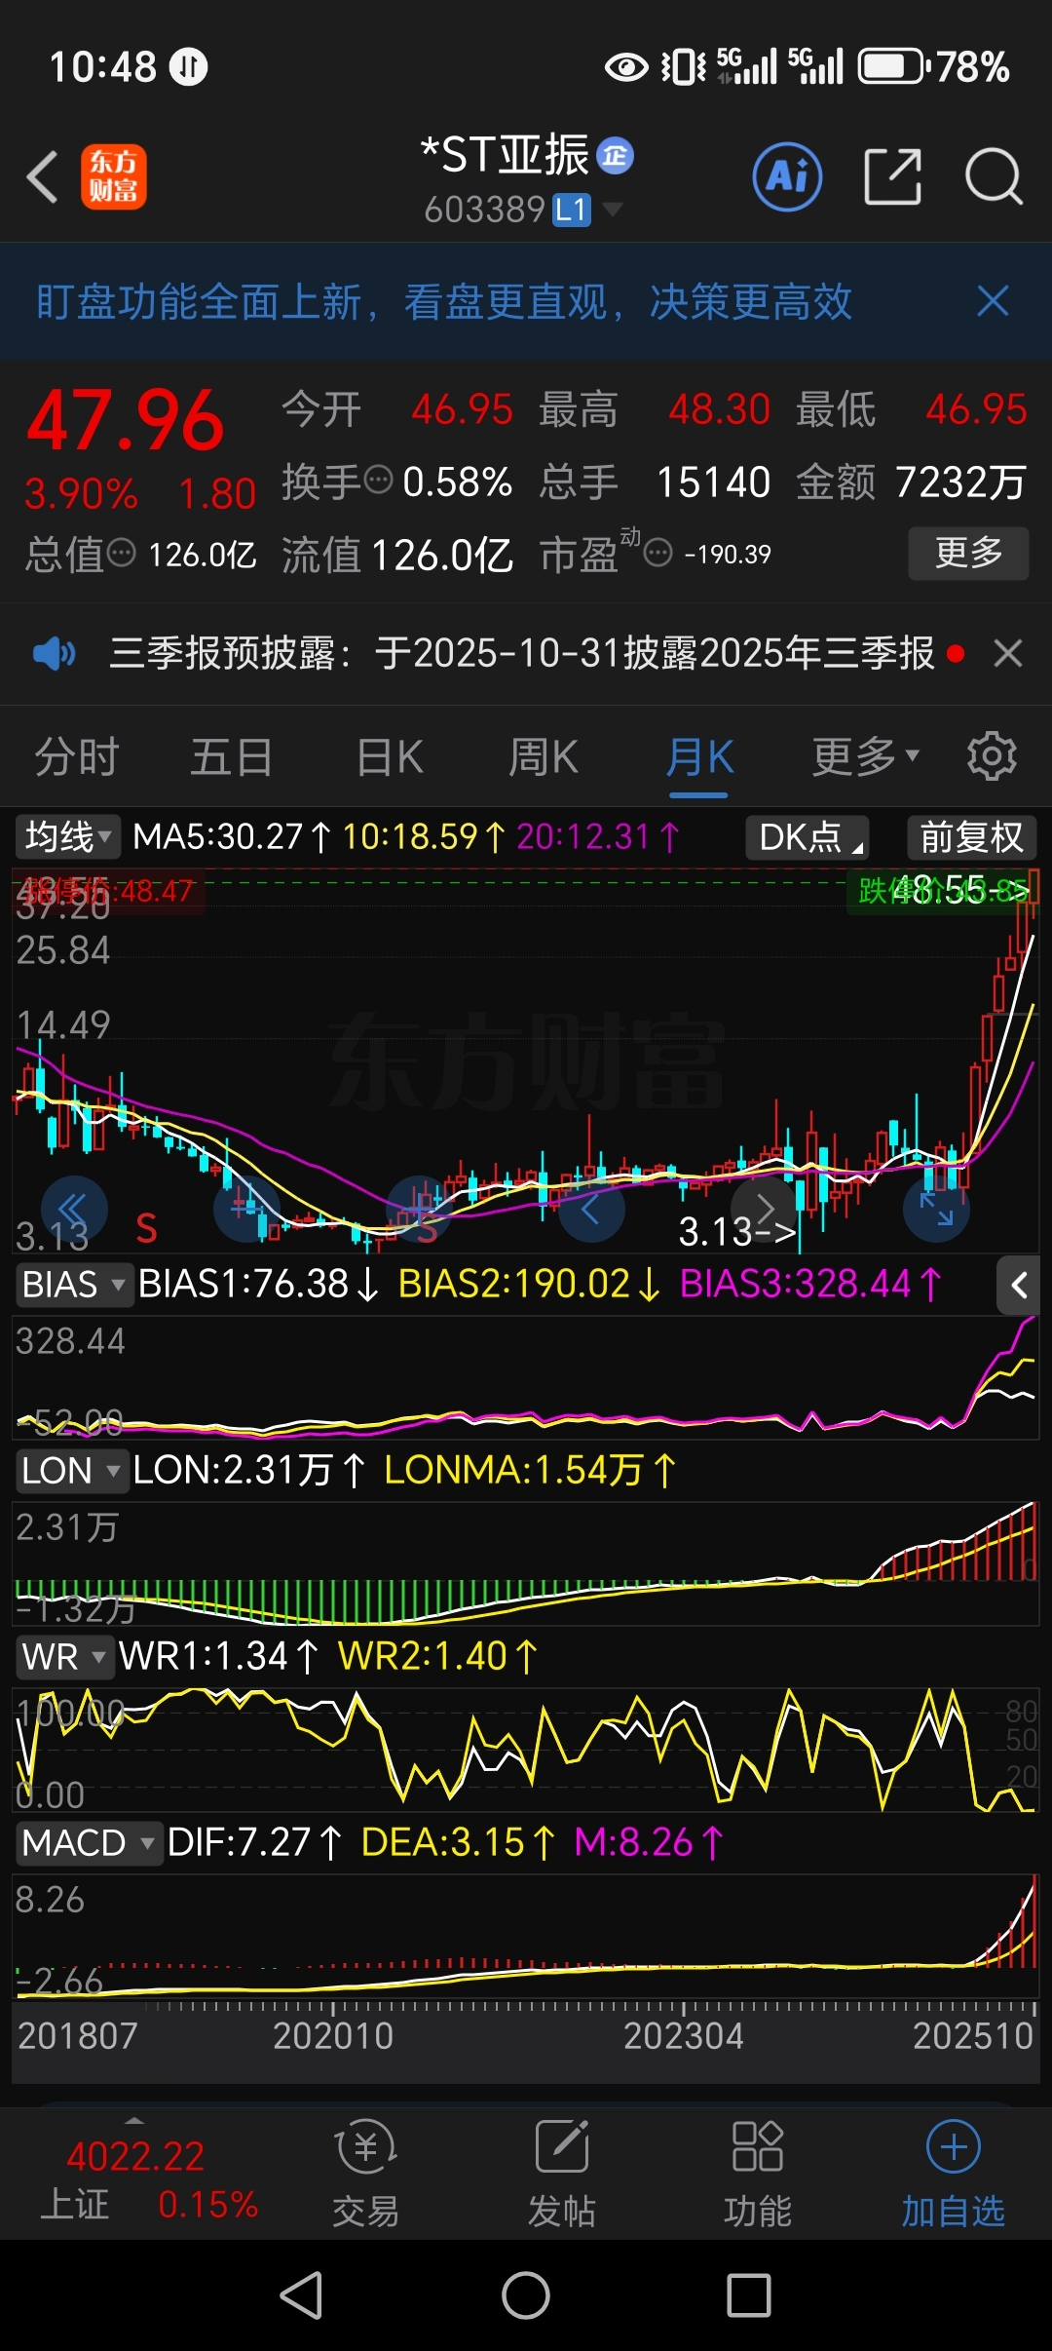The width and height of the screenshot is (1052, 2351).
Task: Open the MACD indicator dropdown
Action: coord(89,1842)
